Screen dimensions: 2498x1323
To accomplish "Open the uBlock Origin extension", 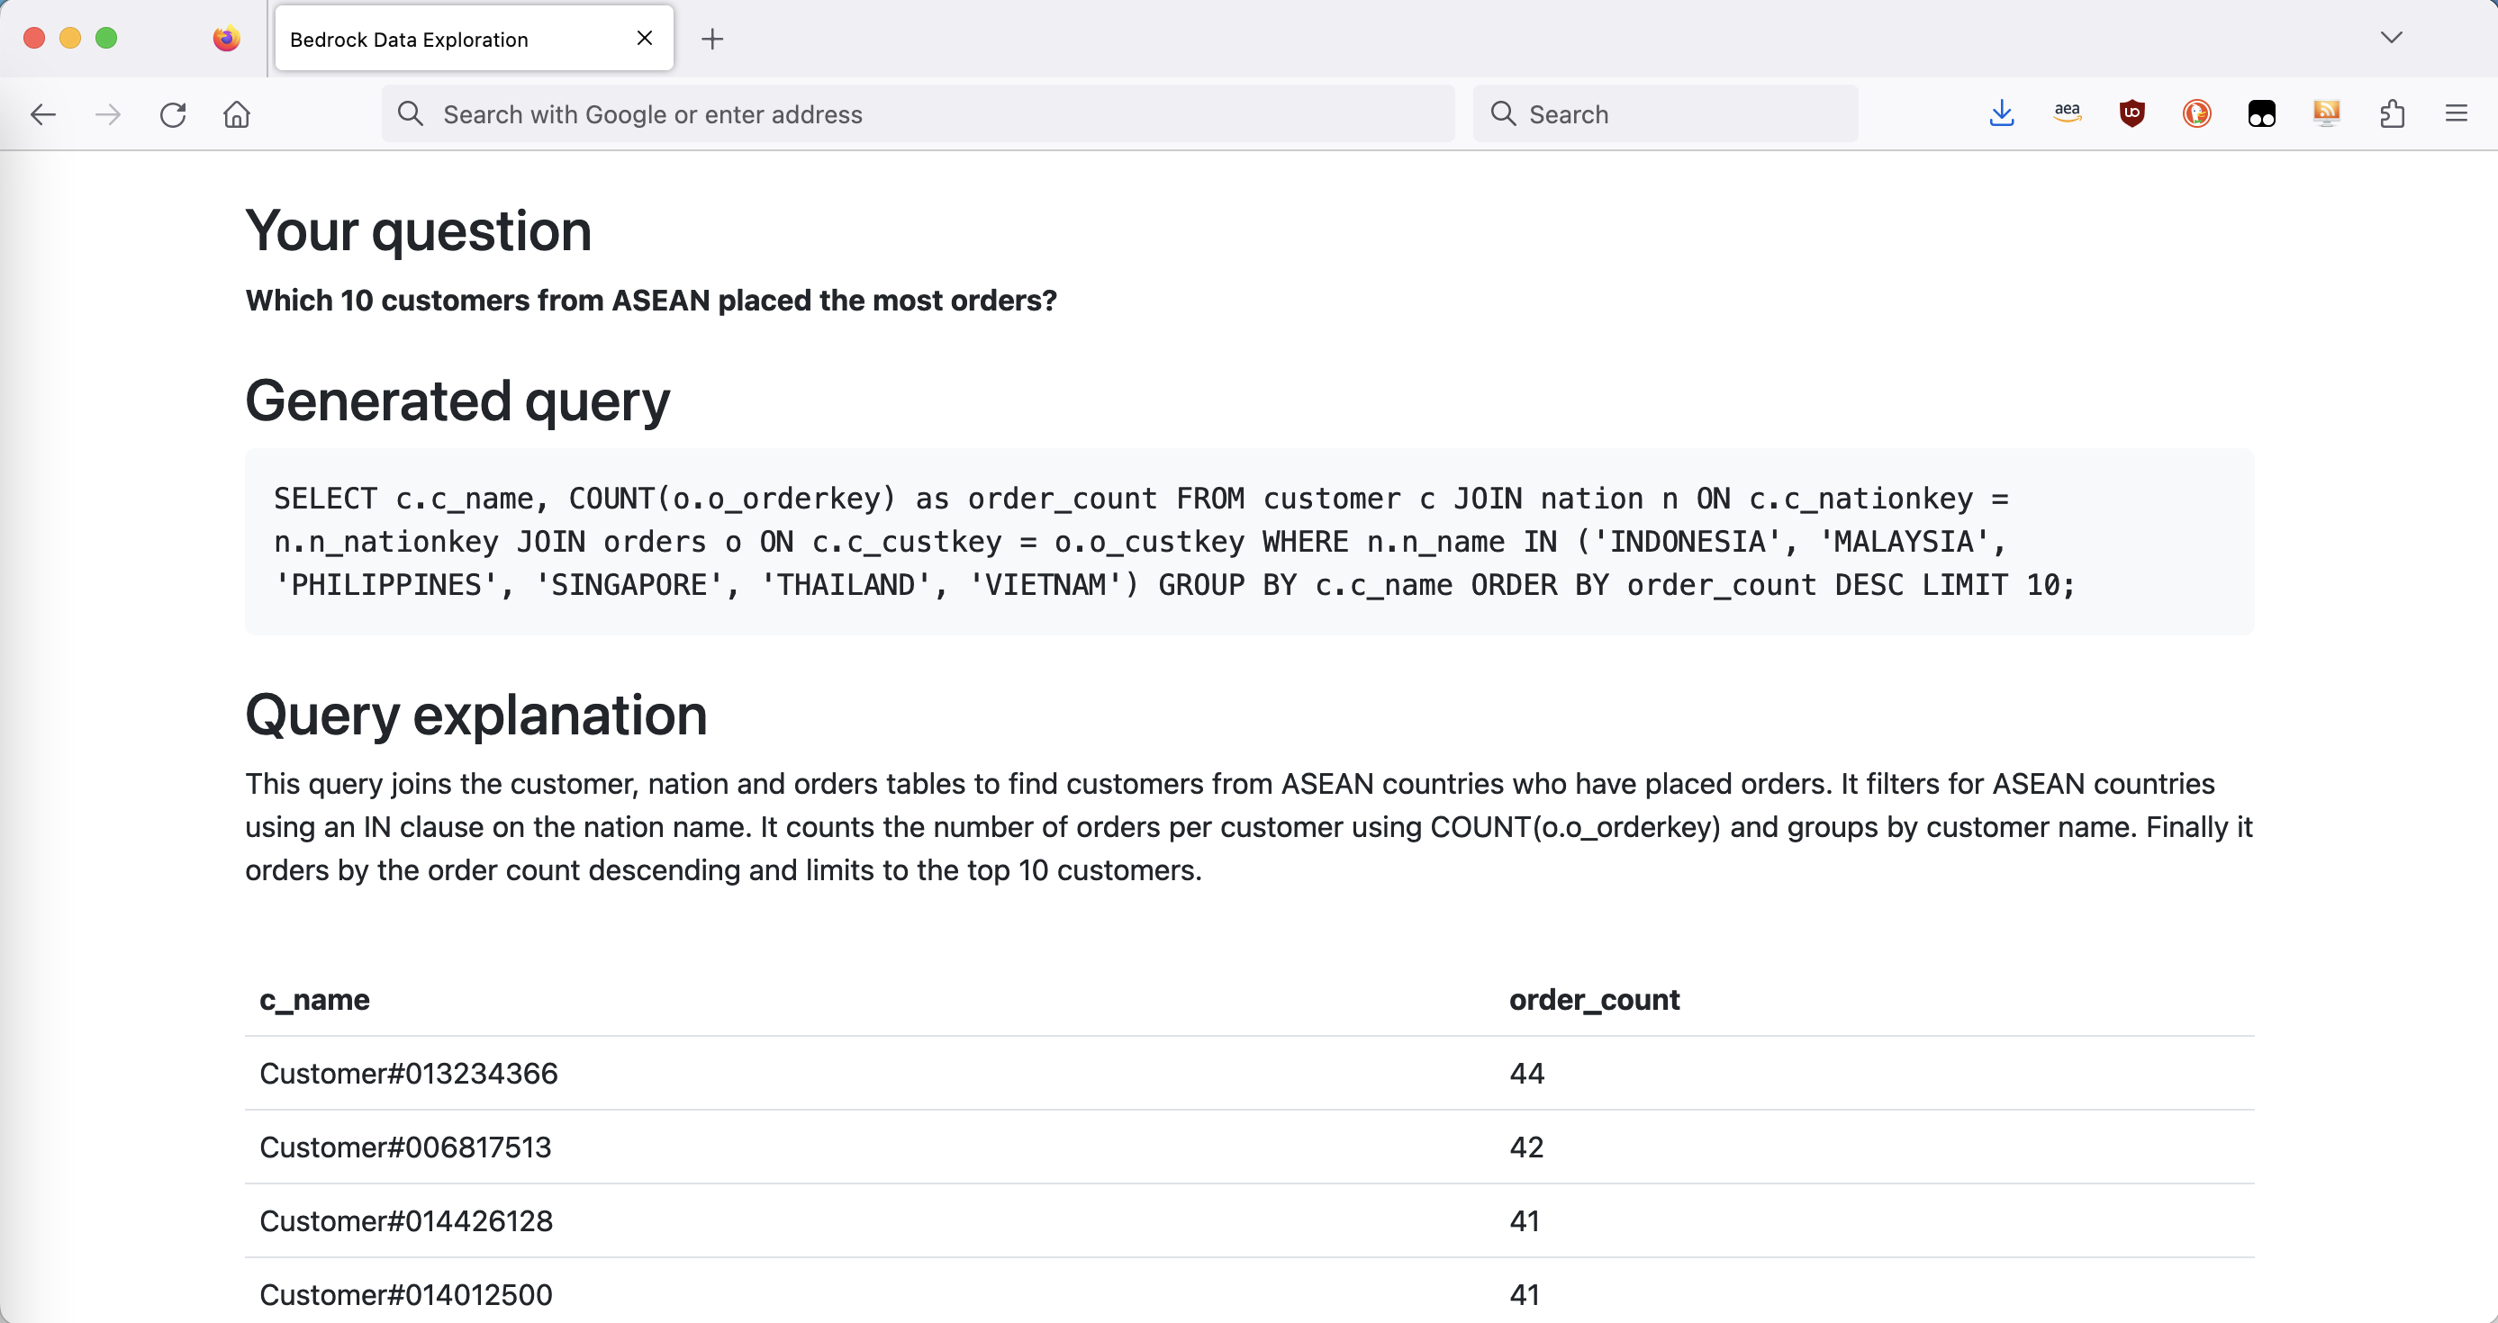I will (2131, 113).
